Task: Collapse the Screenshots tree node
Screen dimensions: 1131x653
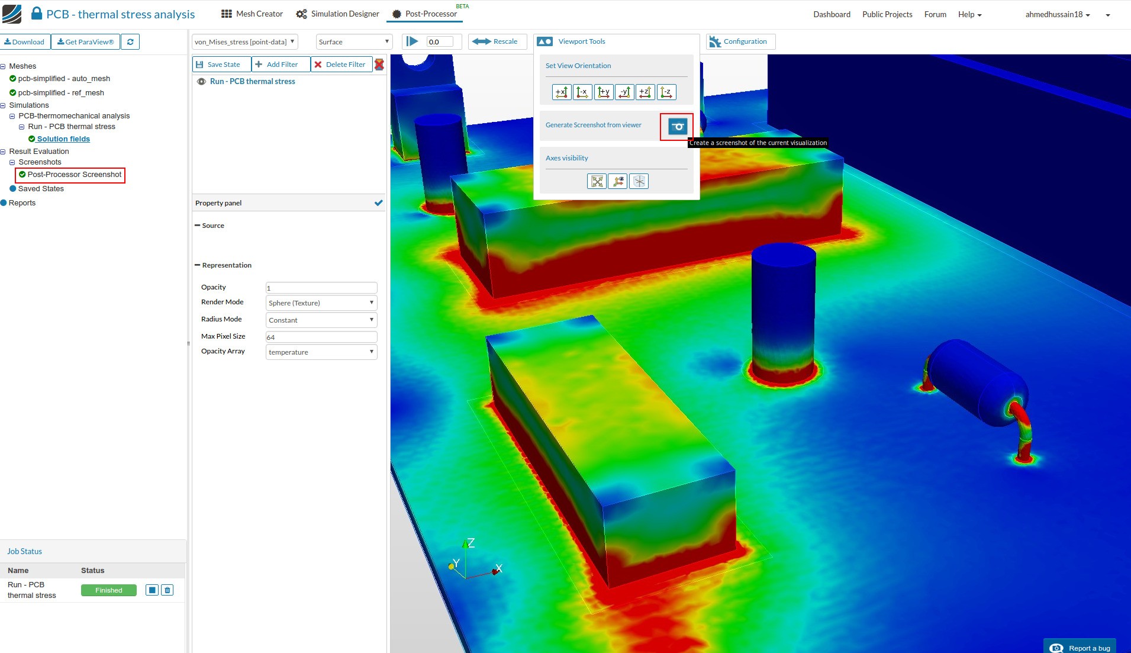Action: pyautogui.click(x=12, y=162)
